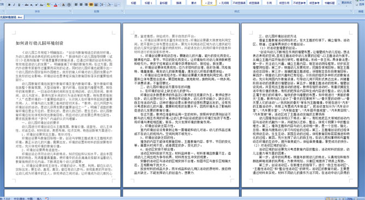Select the highlighted justify alignment button
Image resolution: width=365 pixels, height=200 pixels.
(91, 5)
